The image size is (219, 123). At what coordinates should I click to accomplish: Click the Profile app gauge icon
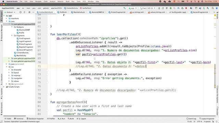[x=178, y=8]
